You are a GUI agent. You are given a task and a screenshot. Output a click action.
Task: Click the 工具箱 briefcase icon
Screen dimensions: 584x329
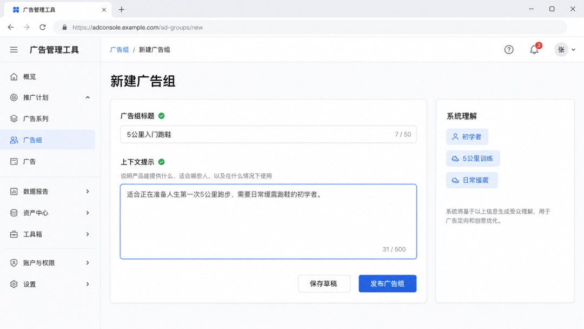tap(14, 234)
